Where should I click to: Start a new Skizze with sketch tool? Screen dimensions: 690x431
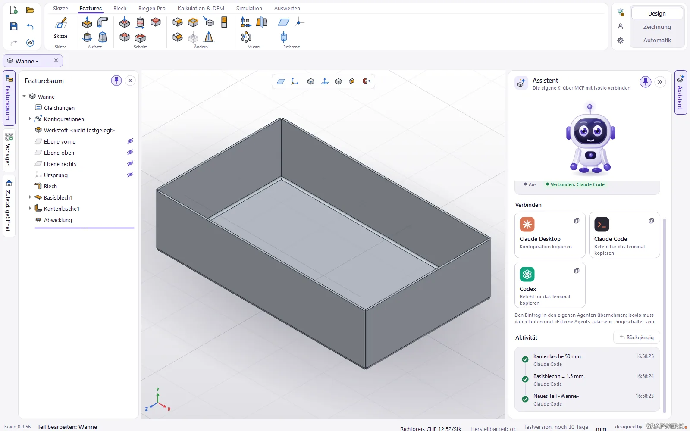click(x=61, y=27)
